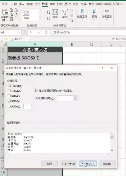Screen dimensions: 126x176
Task: Click the plus add tab icon
Action: pos(27,39)
